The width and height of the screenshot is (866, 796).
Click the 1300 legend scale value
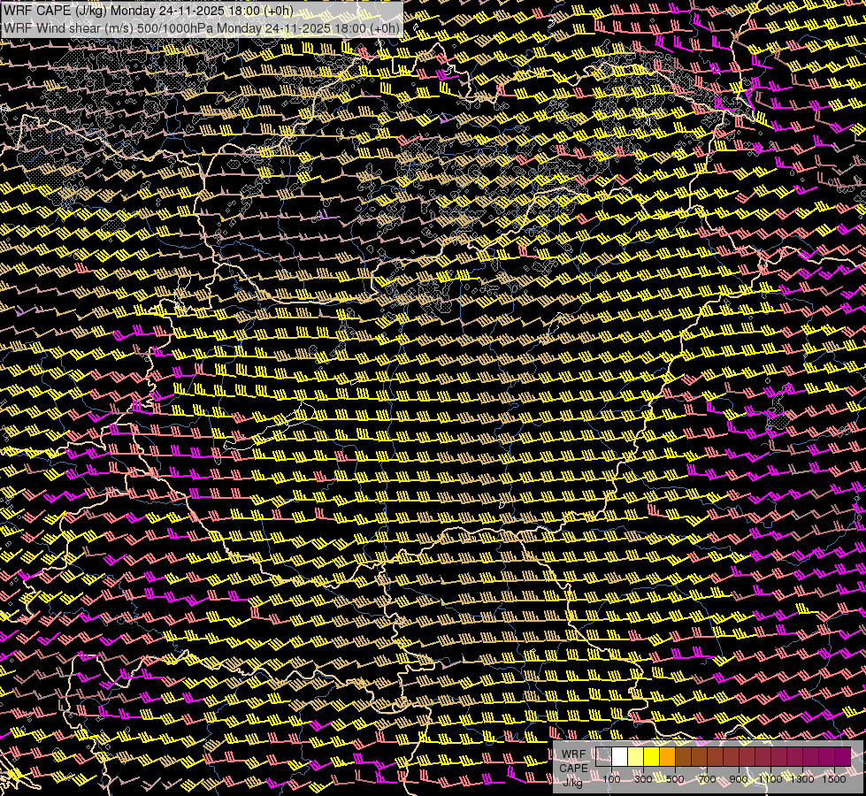point(802,779)
